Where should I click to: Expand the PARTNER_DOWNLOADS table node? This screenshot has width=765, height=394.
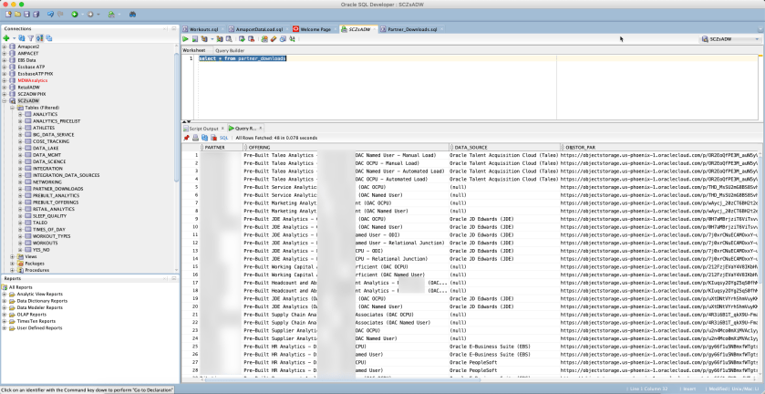(19, 188)
